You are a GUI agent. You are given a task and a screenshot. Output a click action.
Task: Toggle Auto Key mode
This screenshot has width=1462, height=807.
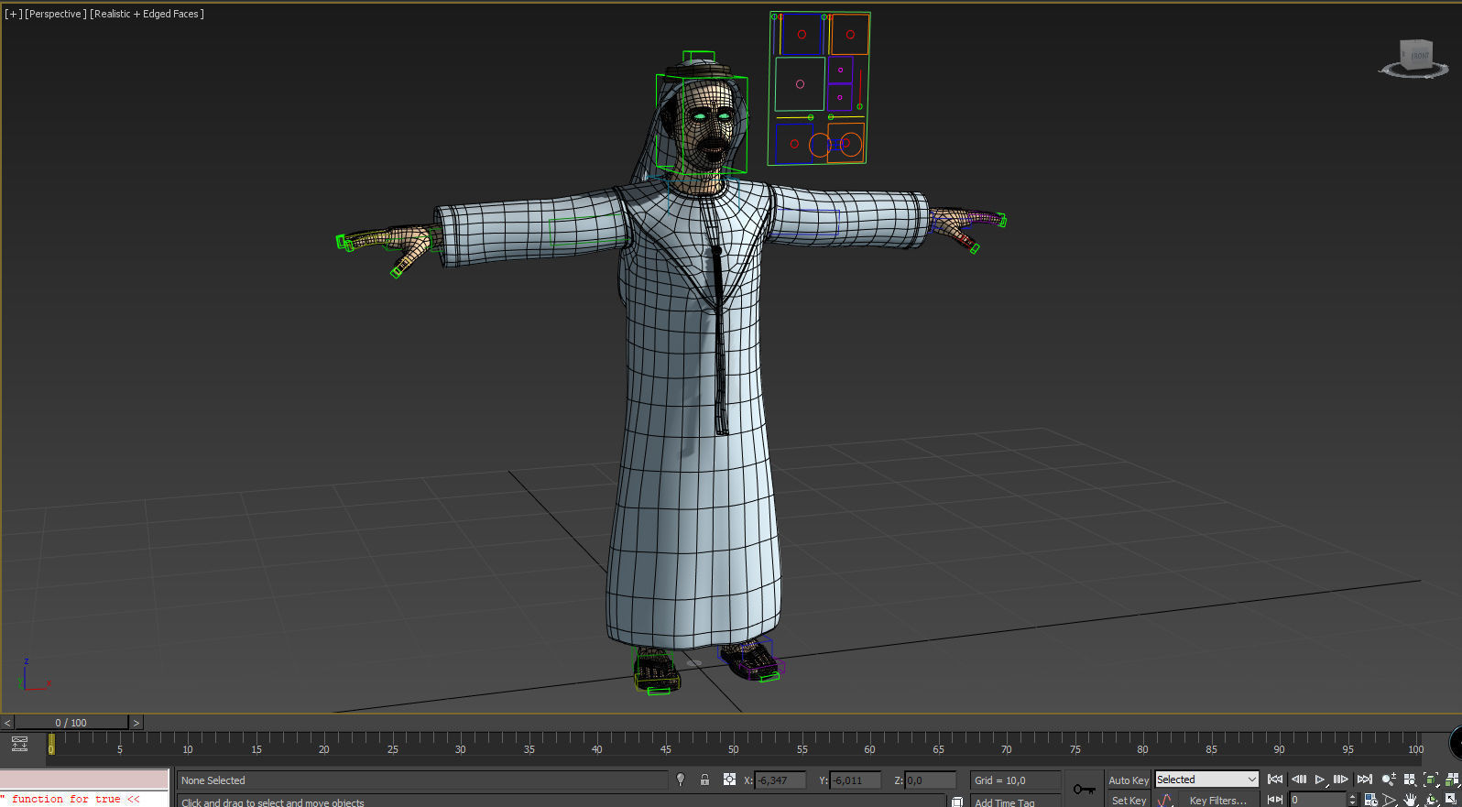click(x=1129, y=780)
